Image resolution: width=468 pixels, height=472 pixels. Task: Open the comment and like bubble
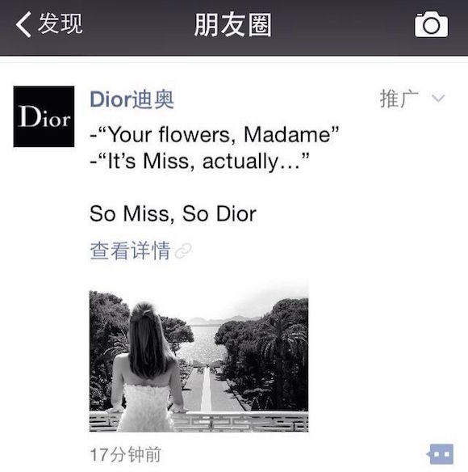click(x=440, y=453)
